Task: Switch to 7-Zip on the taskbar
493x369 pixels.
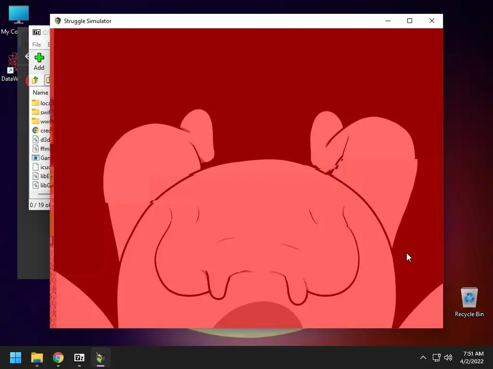Action: click(79, 357)
